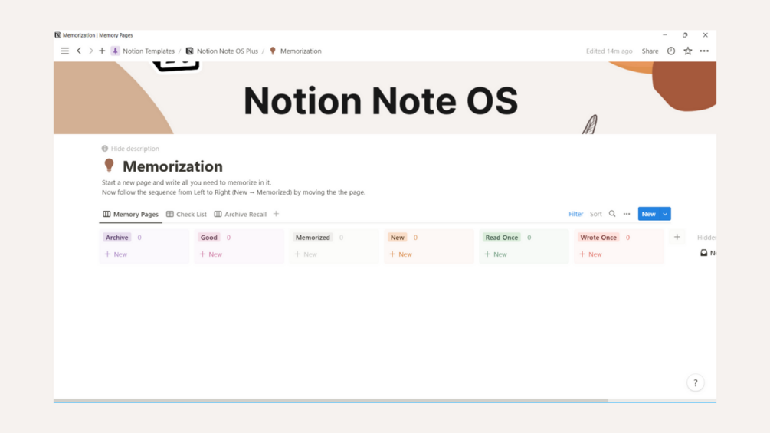Image resolution: width=770 pixels, height=433 pixels.
Task: Add new card in Read Once column
Action: point(496,254)
